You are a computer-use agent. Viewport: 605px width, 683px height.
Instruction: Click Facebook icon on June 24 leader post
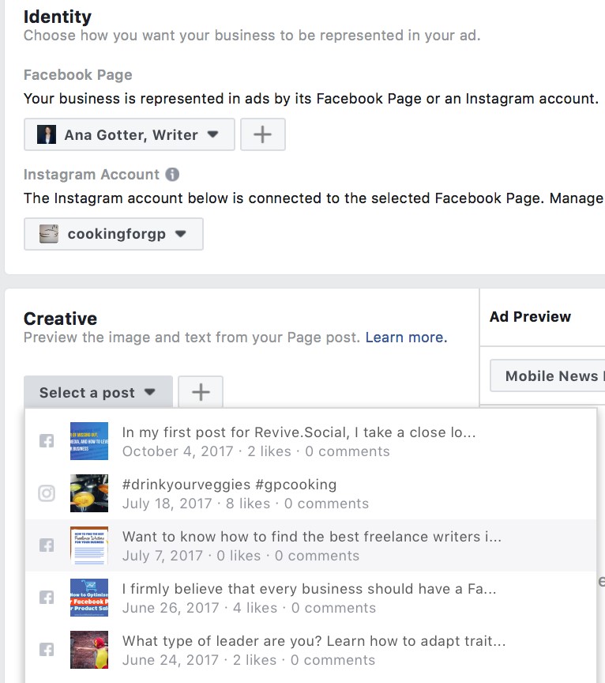[47, 650]
